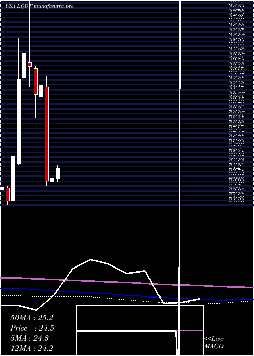Click the magenta 50MA line
This screenshot has width=254, height=356.
coord(127,282)
